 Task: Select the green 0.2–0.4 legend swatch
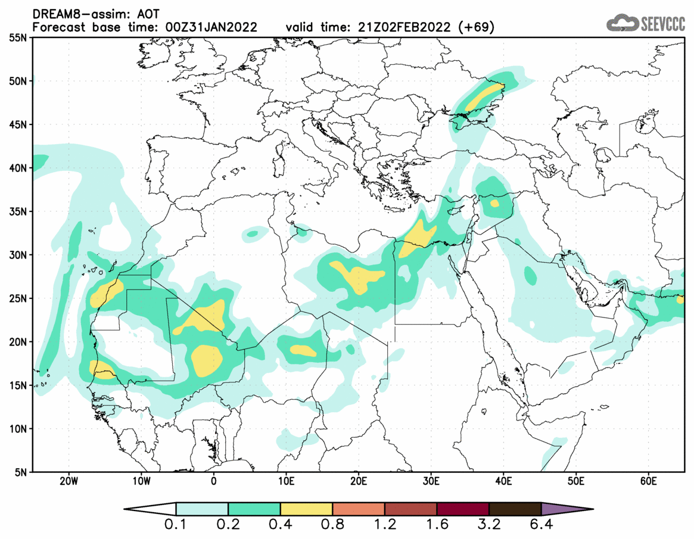click(254, 509)
